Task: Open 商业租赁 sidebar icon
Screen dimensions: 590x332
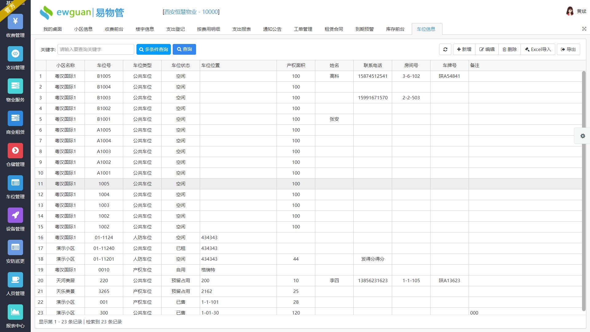Action: pyautogui.click(x=15, y=118)
